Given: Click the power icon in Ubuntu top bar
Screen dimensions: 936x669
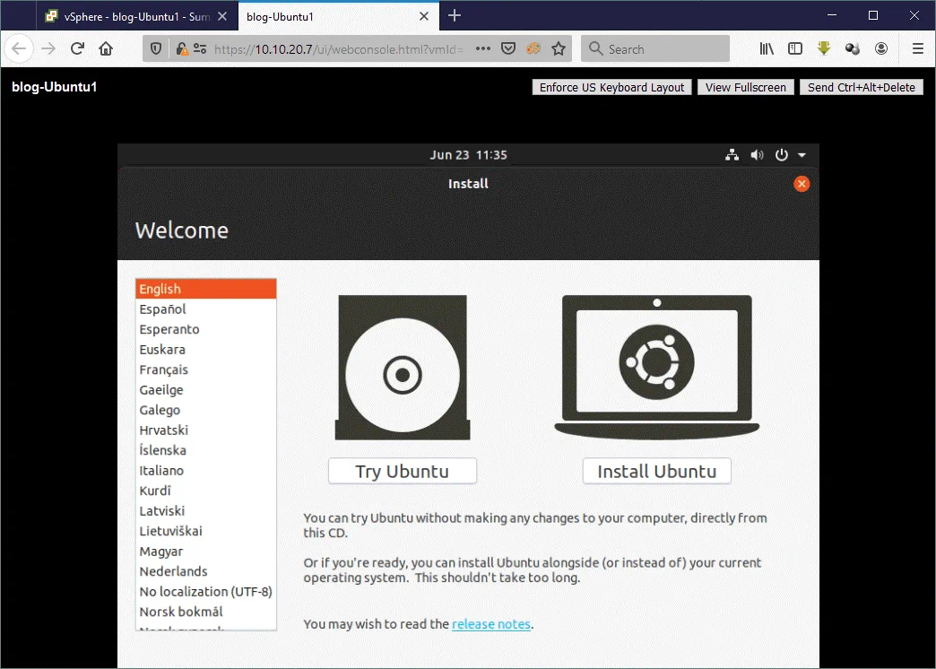Looking at the screenshot, I should (x=782, y=155).
